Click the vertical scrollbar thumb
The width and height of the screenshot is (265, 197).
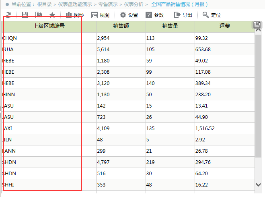[x=258, y=96]
